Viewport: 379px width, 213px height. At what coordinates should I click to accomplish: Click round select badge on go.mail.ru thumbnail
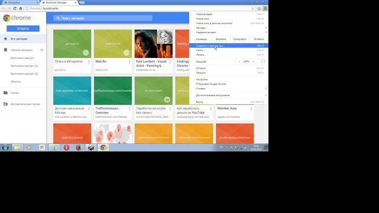point(86,53)
